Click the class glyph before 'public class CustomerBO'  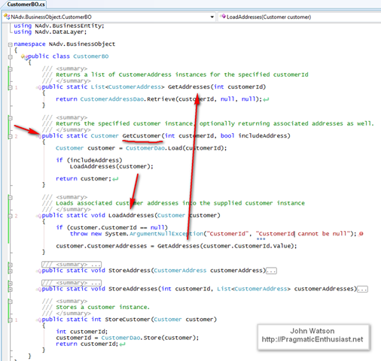click(x=24, y=56)
